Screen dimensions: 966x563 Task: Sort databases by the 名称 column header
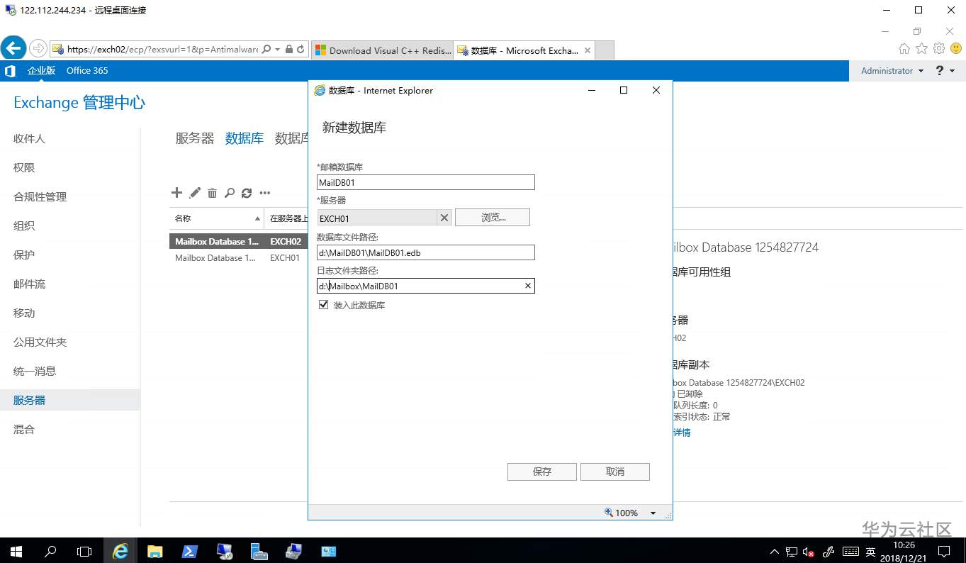tap(182, 218)
